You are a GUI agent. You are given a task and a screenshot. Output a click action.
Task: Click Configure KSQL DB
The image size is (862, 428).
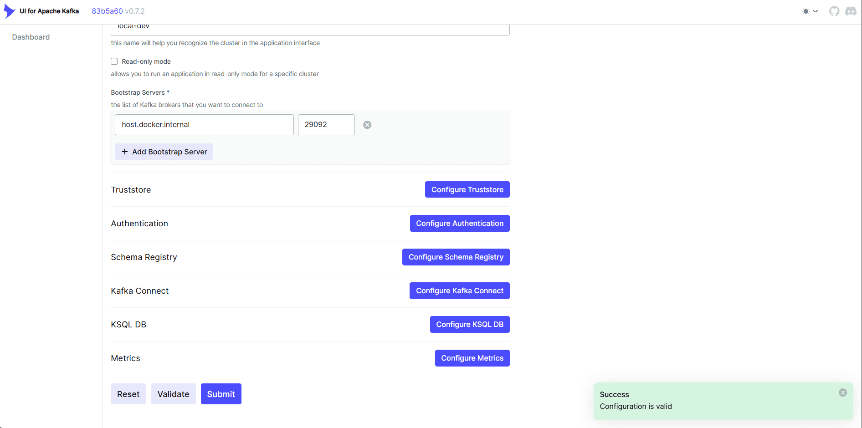[469, 324]
